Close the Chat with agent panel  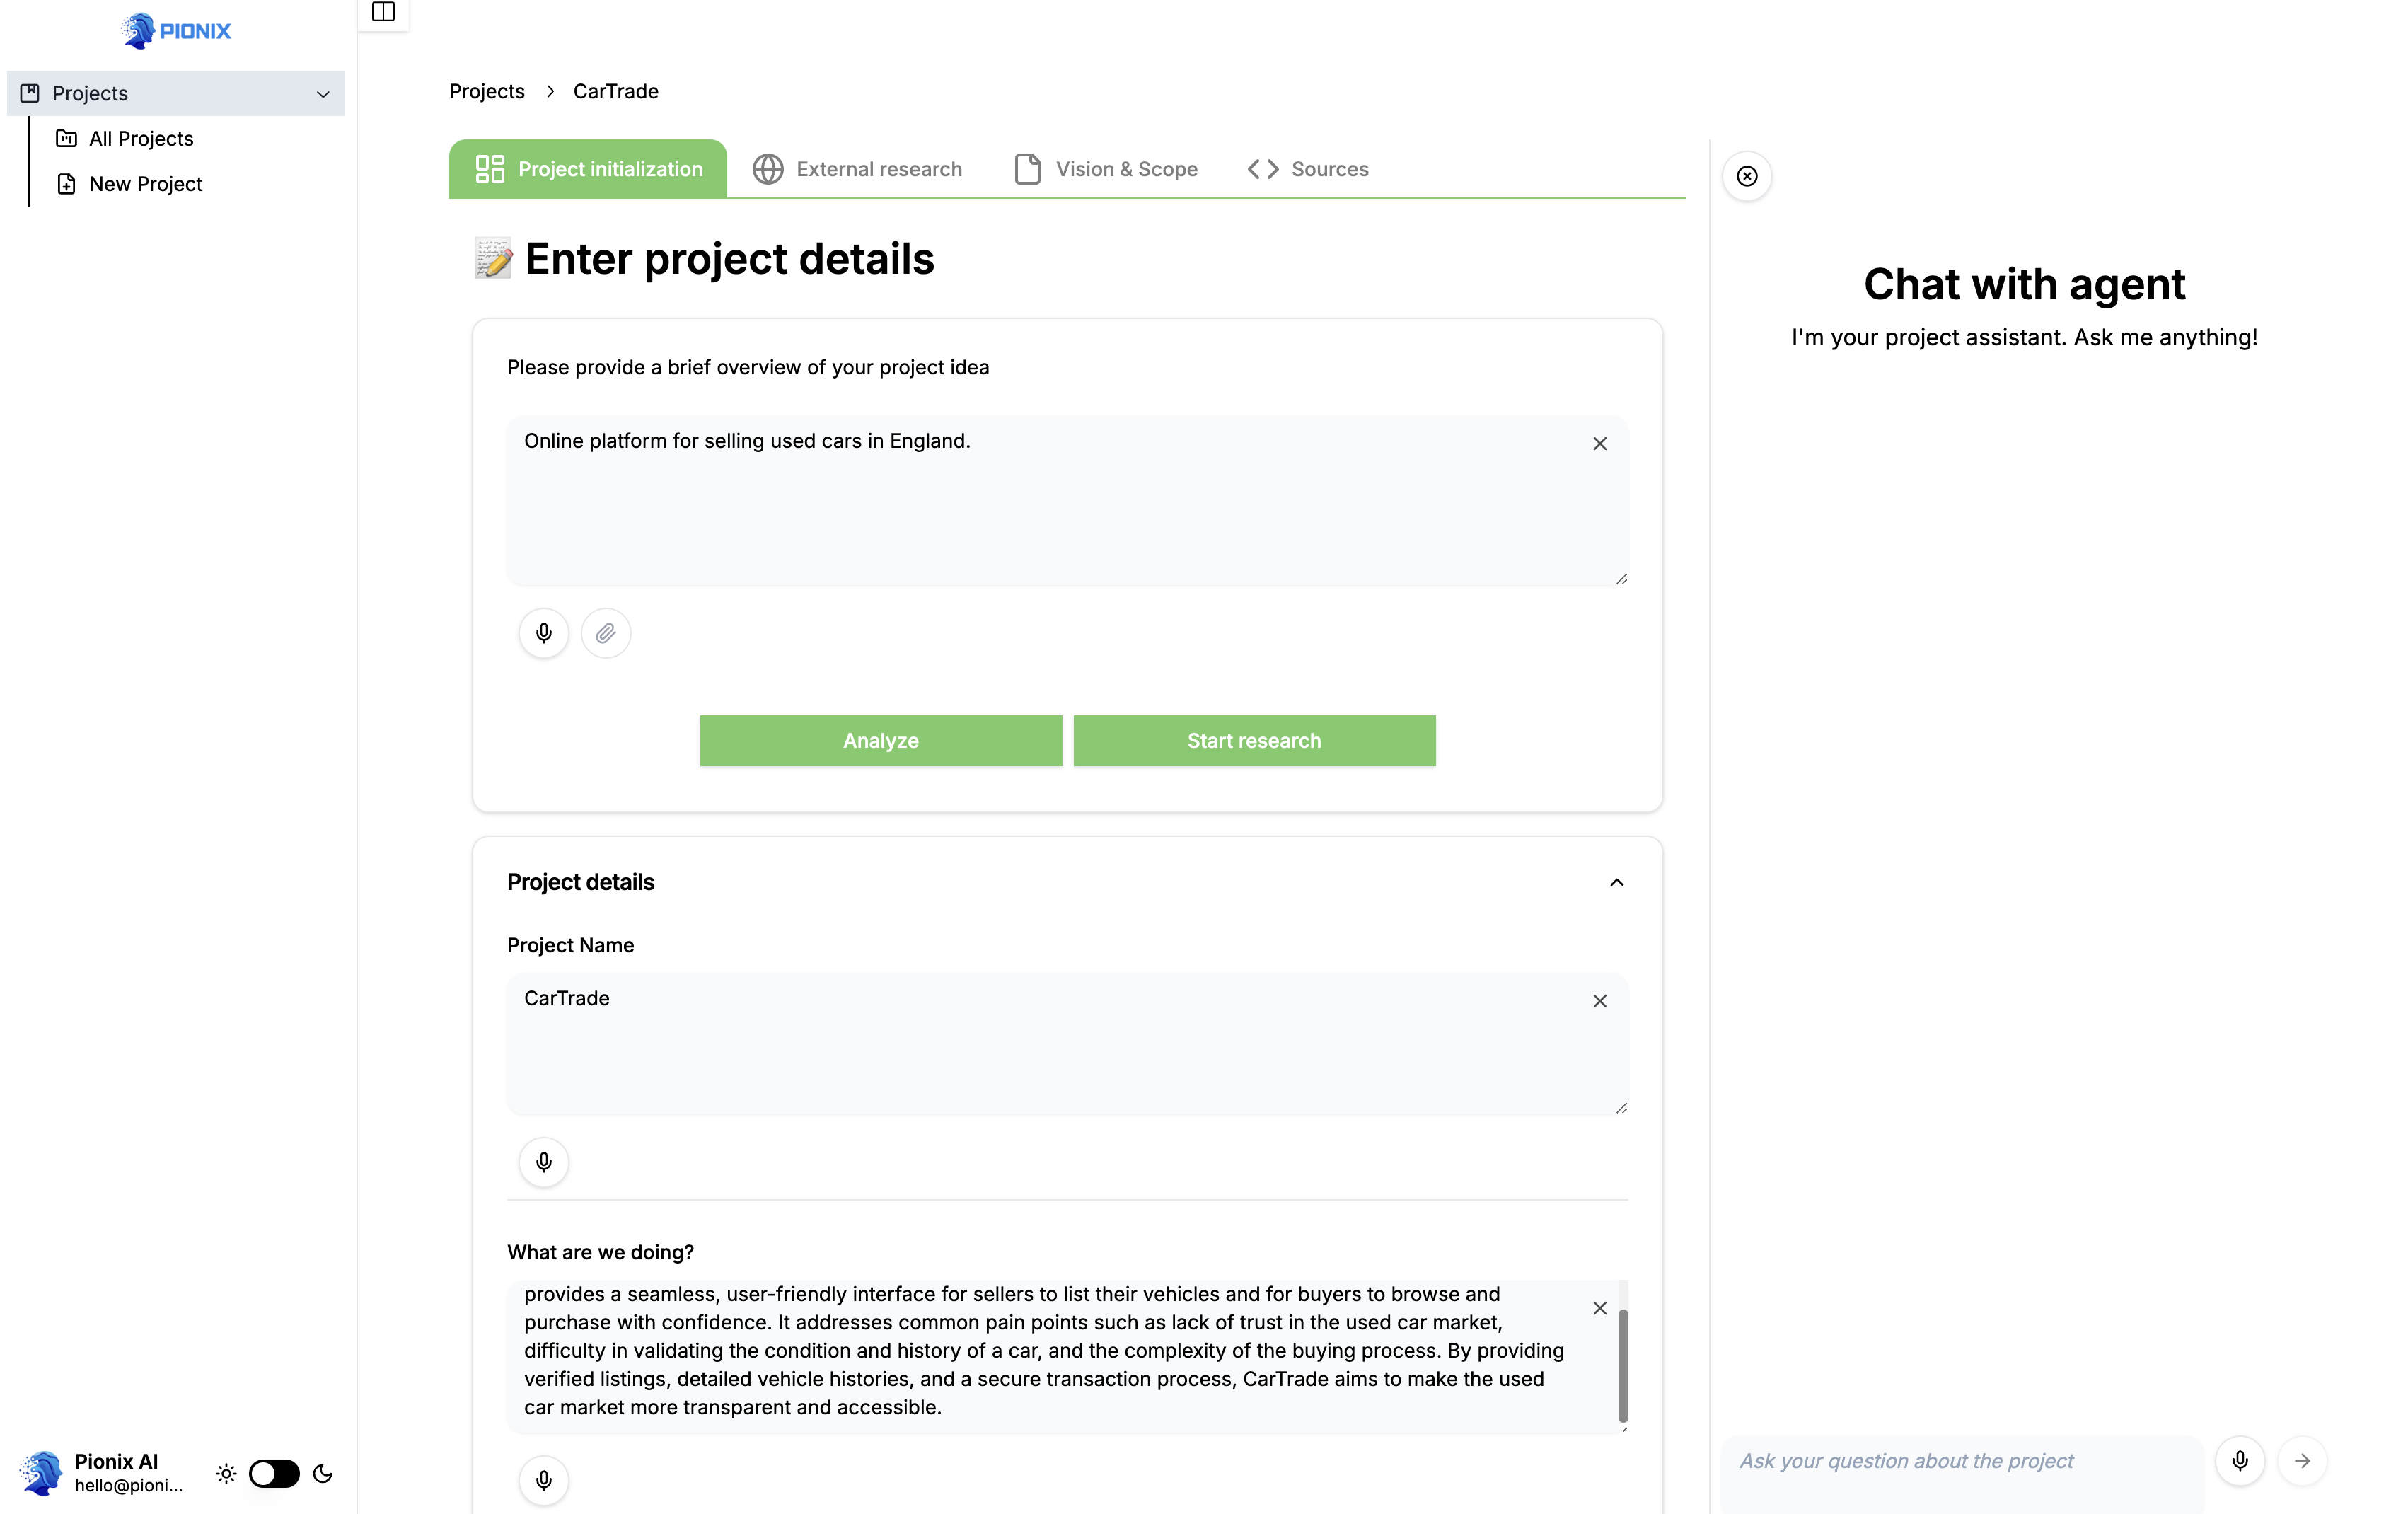pyautogui.click(x=1746, y=176)
